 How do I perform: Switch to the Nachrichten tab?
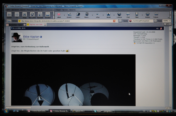(x=15, y=25)
